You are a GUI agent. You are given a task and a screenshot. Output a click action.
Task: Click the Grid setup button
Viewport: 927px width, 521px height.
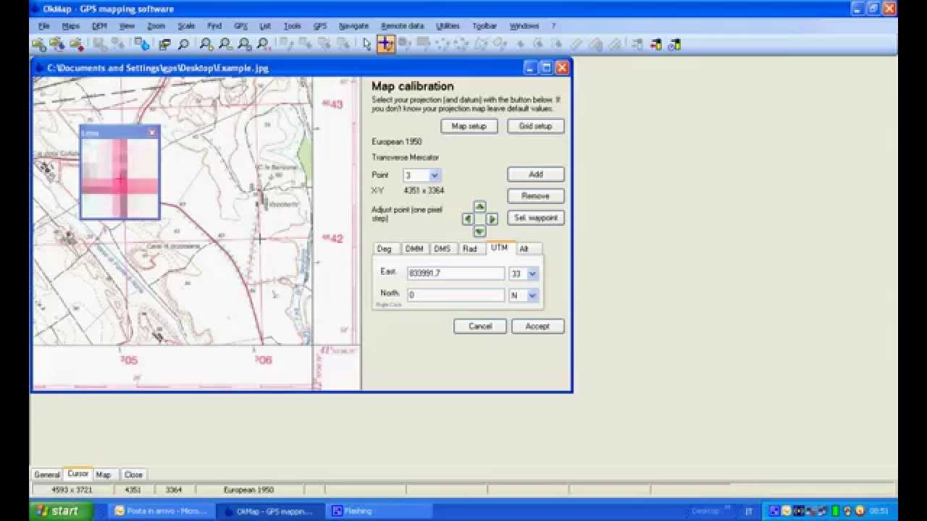click(535, 126)
